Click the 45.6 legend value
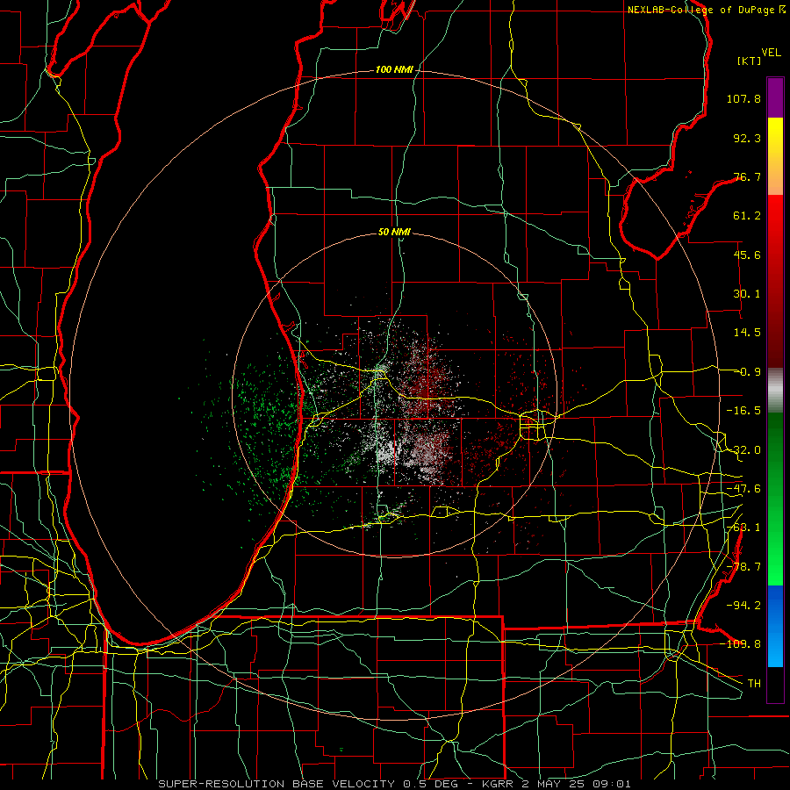Image resolution: width=790 pixels, height=790 pixels. tap(747, 255)
